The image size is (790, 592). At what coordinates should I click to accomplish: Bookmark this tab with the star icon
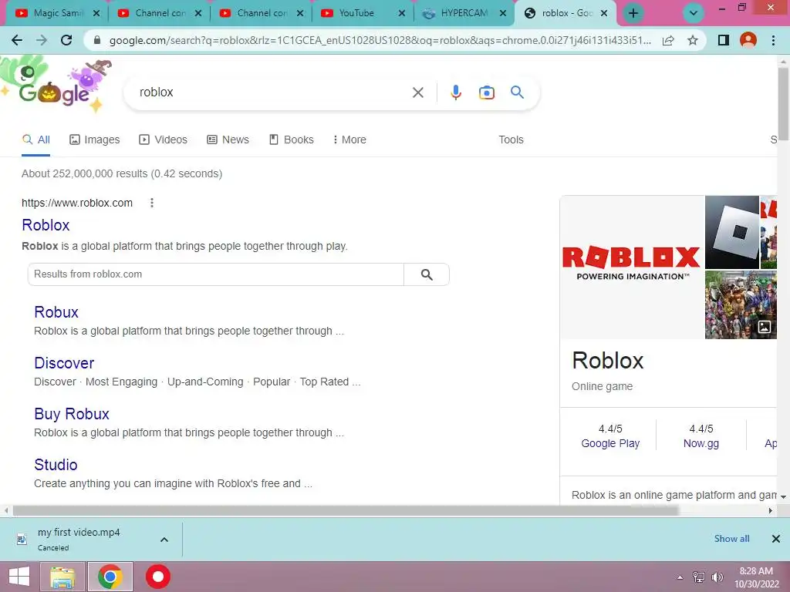coord(693,40)
